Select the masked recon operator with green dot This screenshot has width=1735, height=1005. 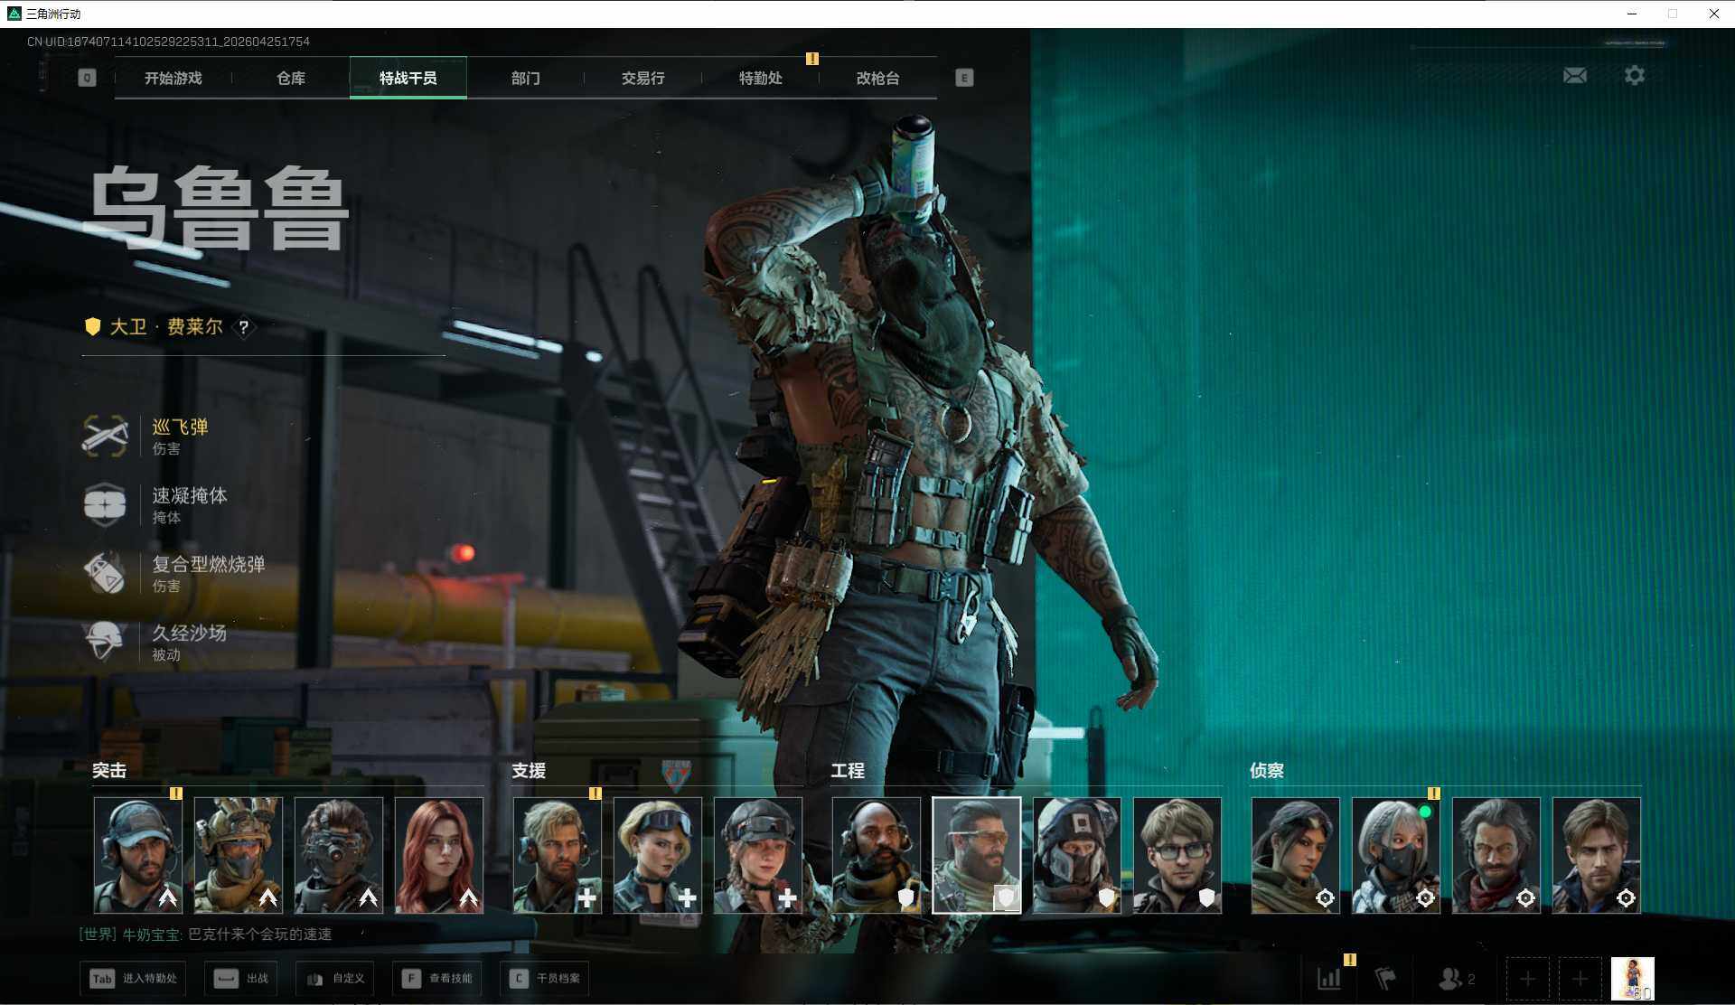[x=1395, y=855]
